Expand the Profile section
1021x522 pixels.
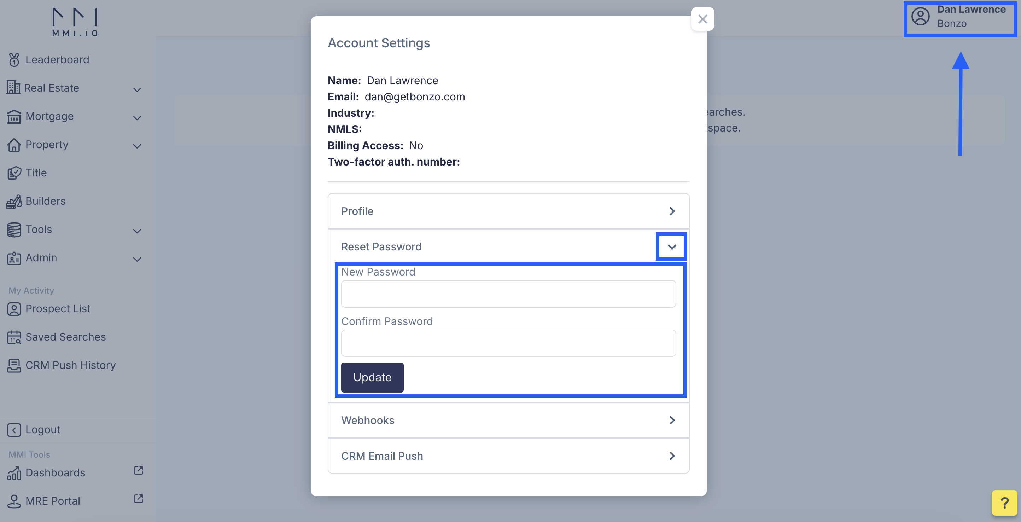click(x=508, y=211)
